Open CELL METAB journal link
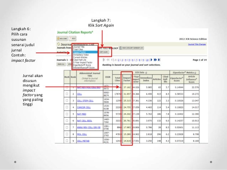This screenshot has width=227, height=170. coord(83,141)
